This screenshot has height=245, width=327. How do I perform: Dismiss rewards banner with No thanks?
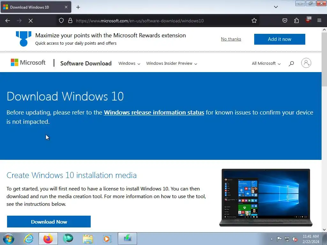[231, 39]
